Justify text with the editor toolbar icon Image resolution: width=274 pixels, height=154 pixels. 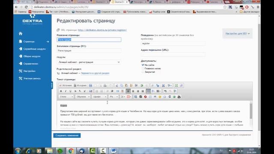tap(143, 91)
